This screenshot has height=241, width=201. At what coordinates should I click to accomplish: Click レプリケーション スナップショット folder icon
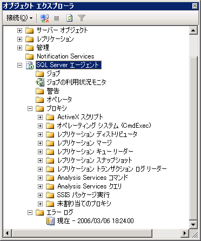coord(50,160)
